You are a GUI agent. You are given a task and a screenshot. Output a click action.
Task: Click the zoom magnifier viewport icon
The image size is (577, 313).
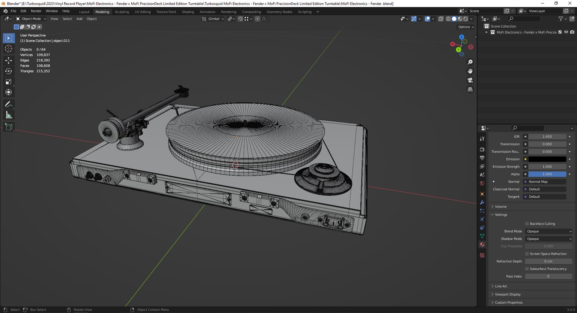pos(470,62)
